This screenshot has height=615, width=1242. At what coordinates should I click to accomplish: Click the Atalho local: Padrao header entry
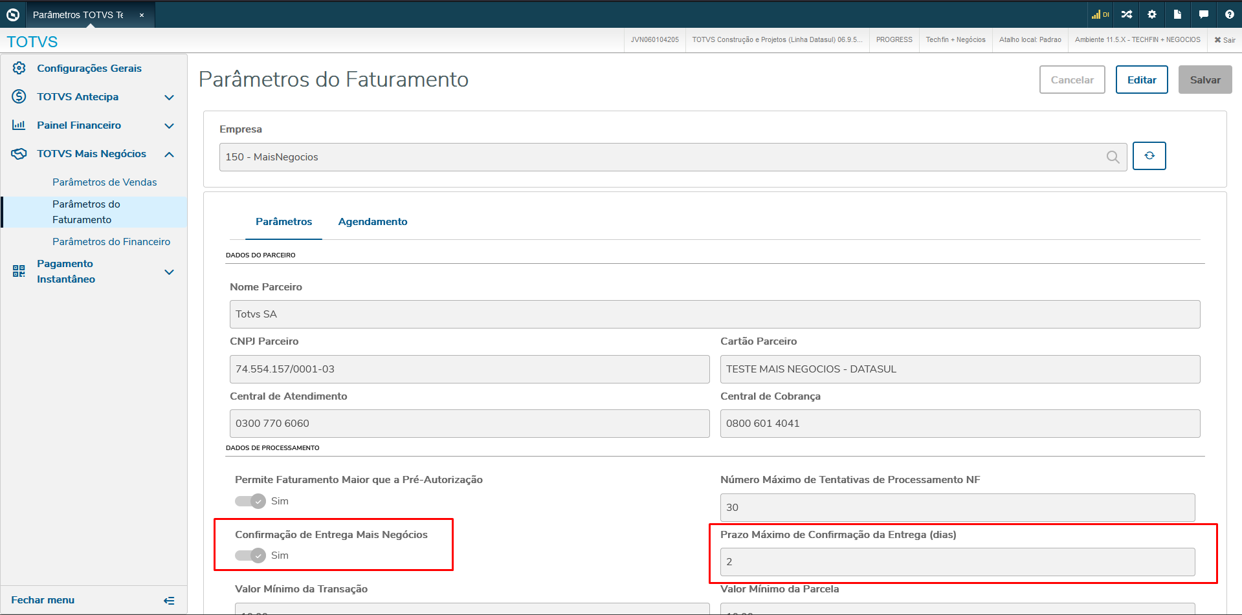click(x=1030, y=40)
